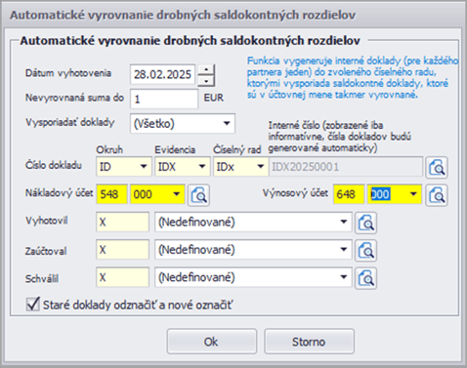Toggle Staré doklady odznačiť a nové označiť checkbox
The image size is (467, 368).
(33, 305)
